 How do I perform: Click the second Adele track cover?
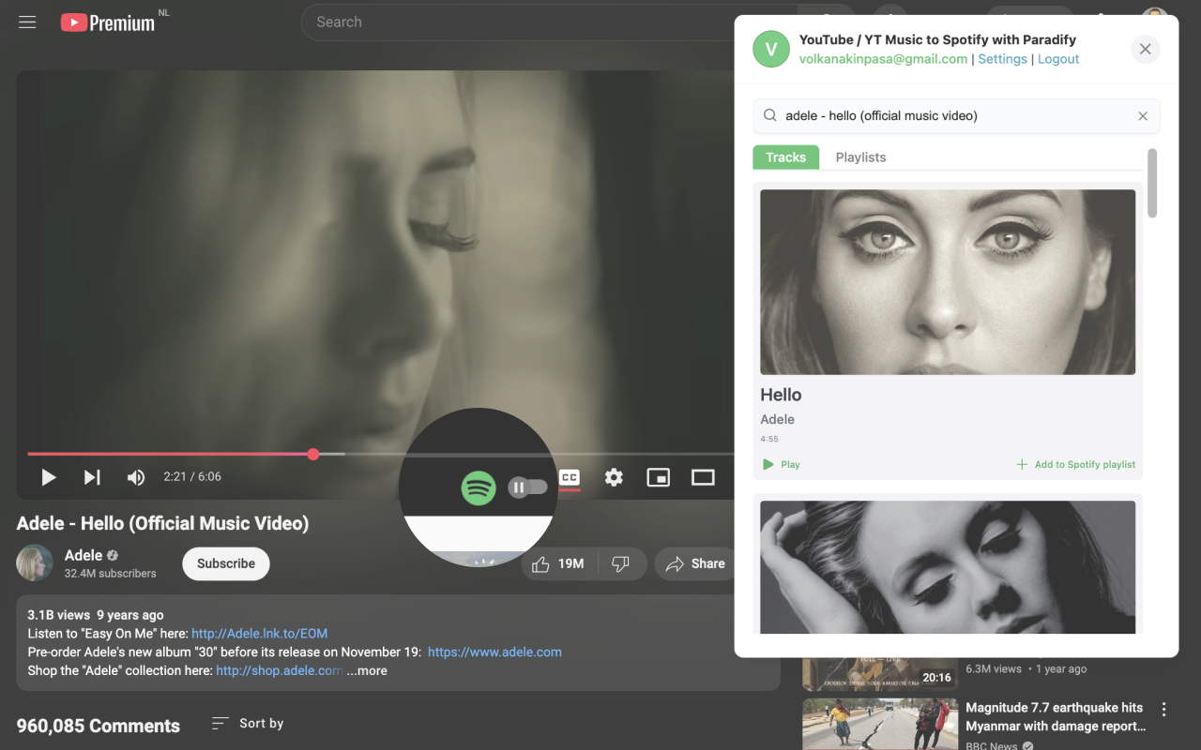948,567
